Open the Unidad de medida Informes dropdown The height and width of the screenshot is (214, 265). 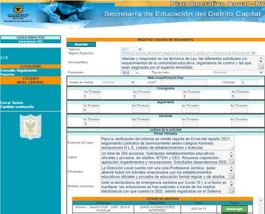pyautogui.click(x=119, y=82)
